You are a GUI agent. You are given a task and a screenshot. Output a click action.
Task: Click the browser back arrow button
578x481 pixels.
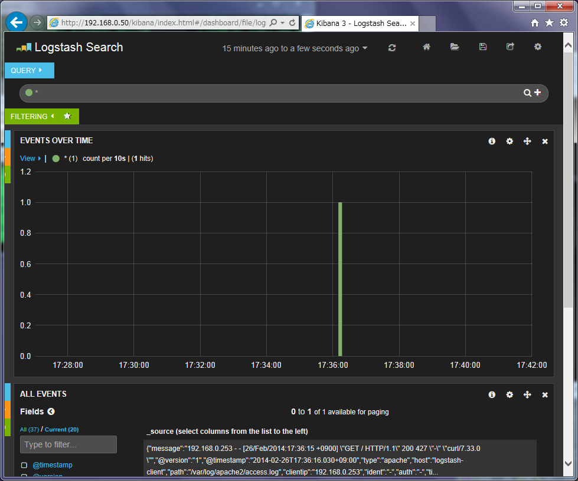pyautogui.click(x=17, y=22)
